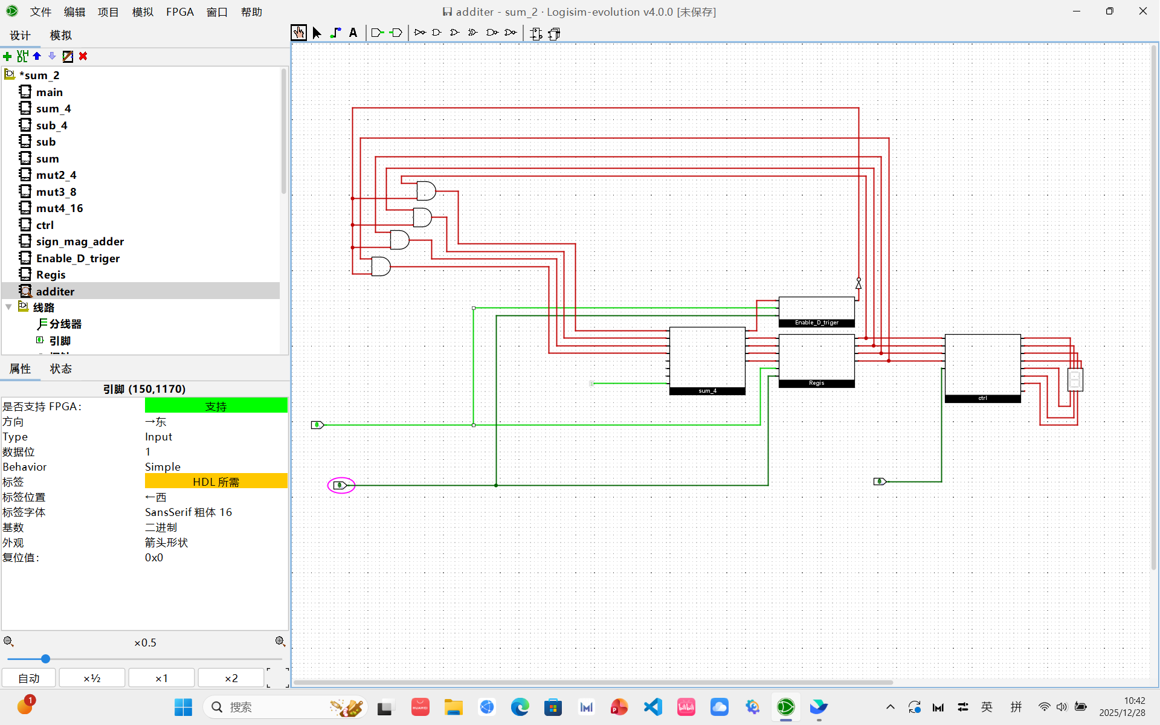Click the ×2 zoom button
The height and width of the screenshot is (725, 1160).
click(231, 678)
